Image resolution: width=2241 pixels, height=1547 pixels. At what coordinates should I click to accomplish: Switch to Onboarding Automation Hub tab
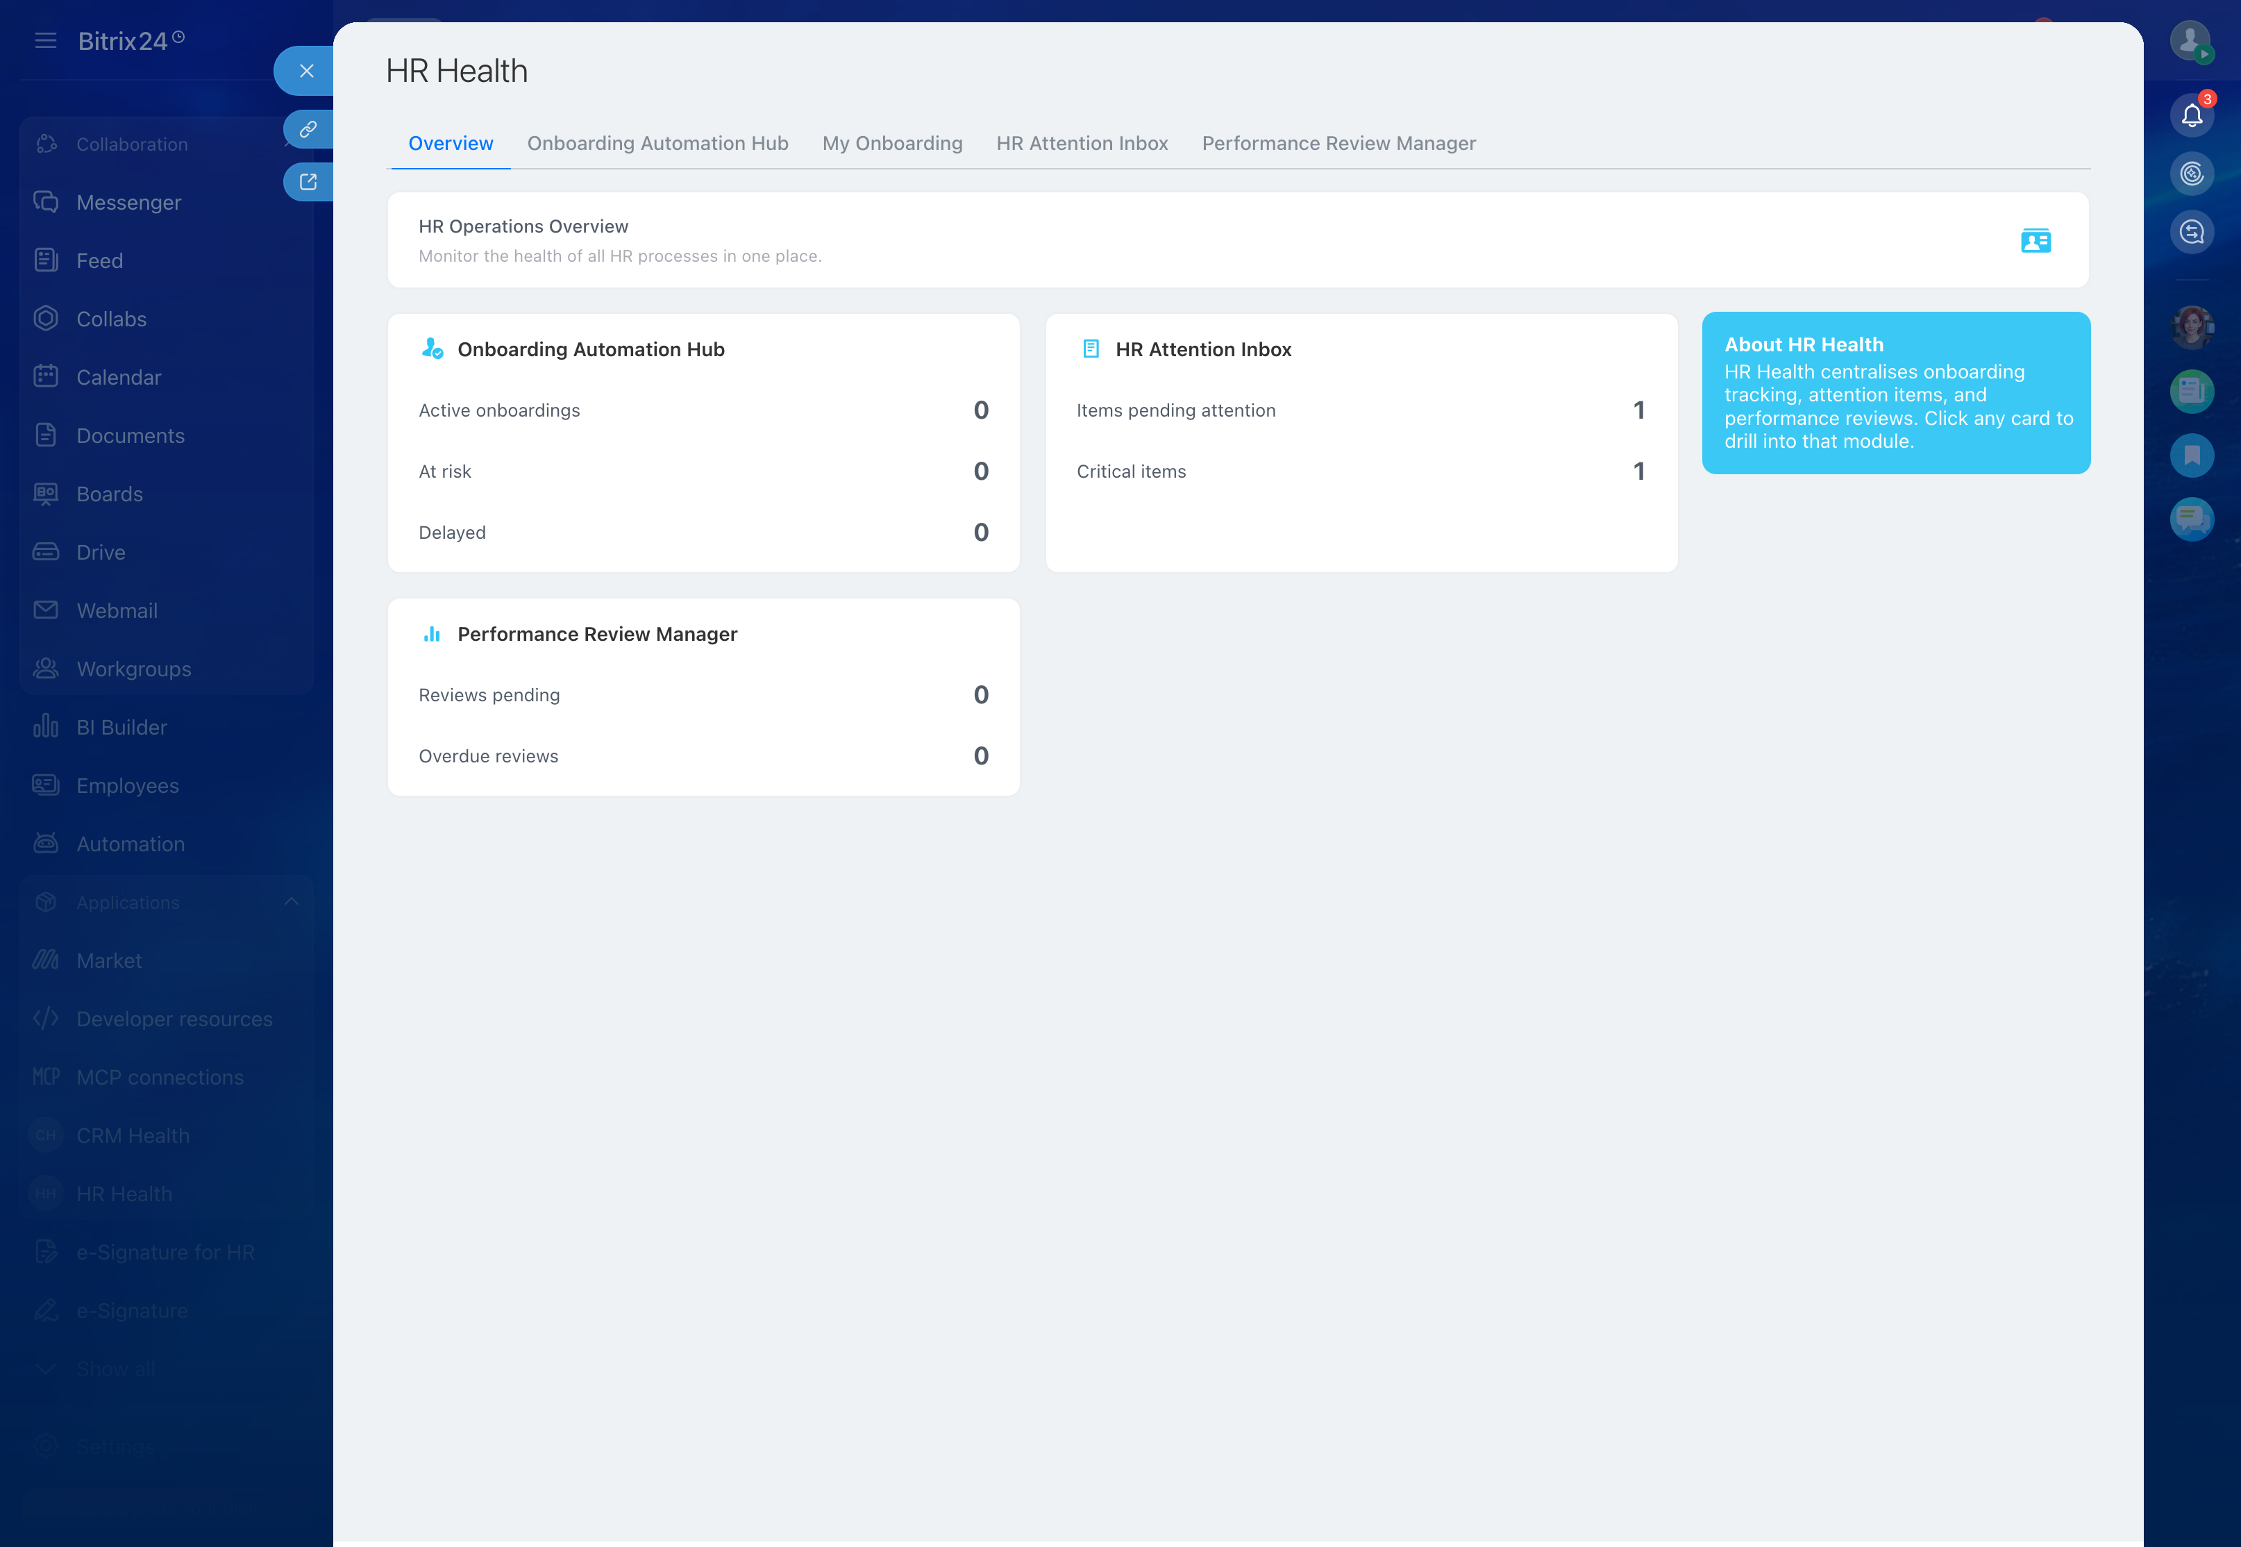pos(657,144)
